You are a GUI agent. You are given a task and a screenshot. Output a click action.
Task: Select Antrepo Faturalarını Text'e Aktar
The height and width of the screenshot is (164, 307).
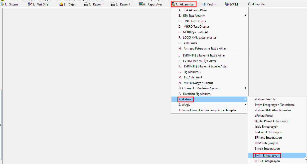click(209, 49)
